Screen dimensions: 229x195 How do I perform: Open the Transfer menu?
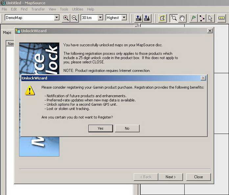38,9
